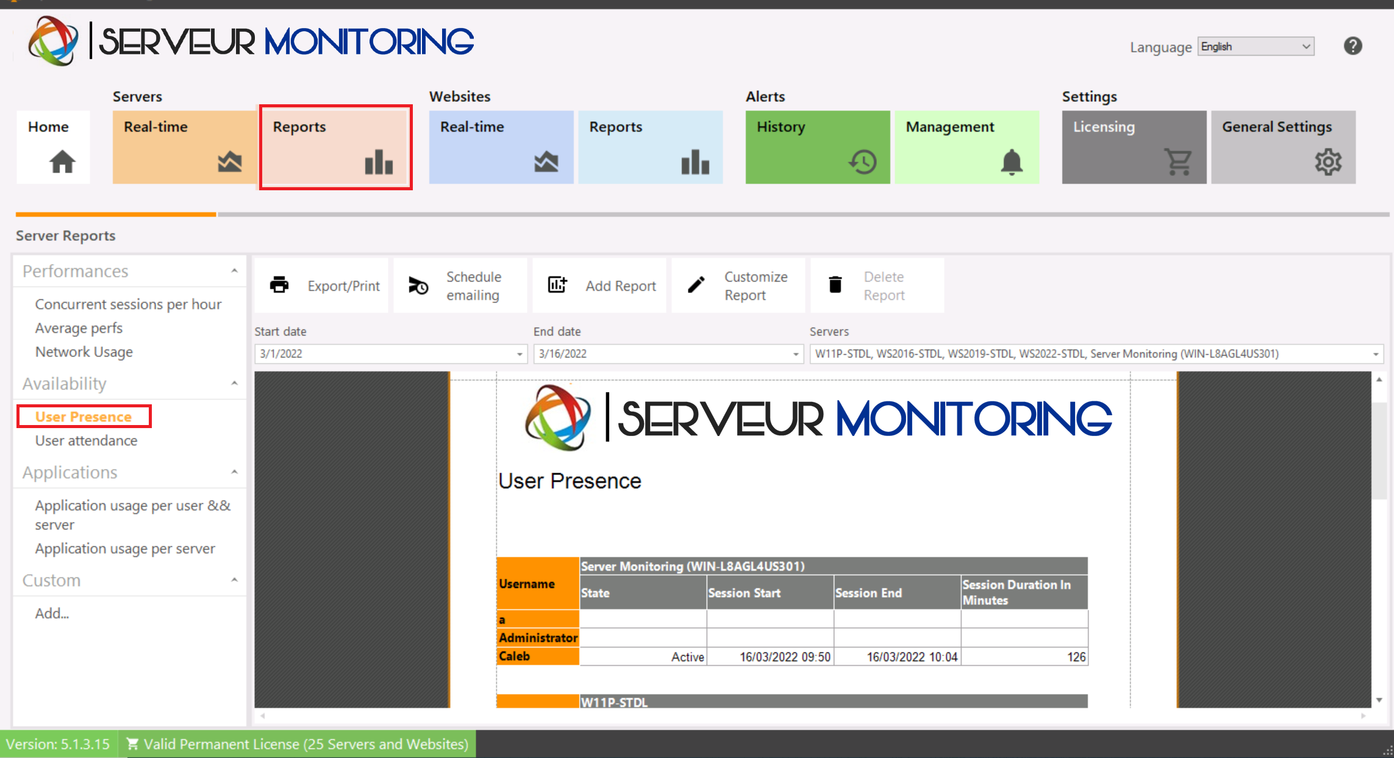Open the General Settings tile
The image size is (1394, 758).
(x=1284, y=147)
